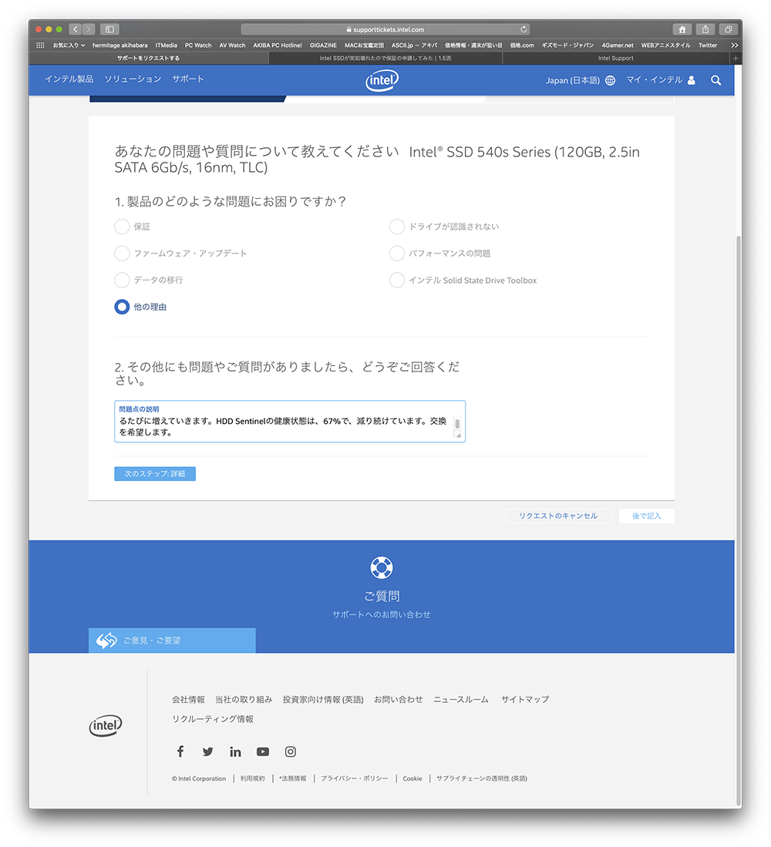This screenshot has width=771, height=847.
Task: Click the supporttickets.intel.com address bar
Action: 385,29
